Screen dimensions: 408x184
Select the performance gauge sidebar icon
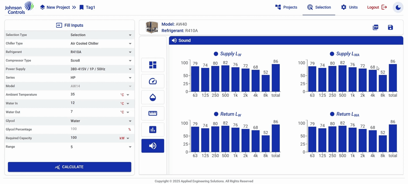pos(153,81)
